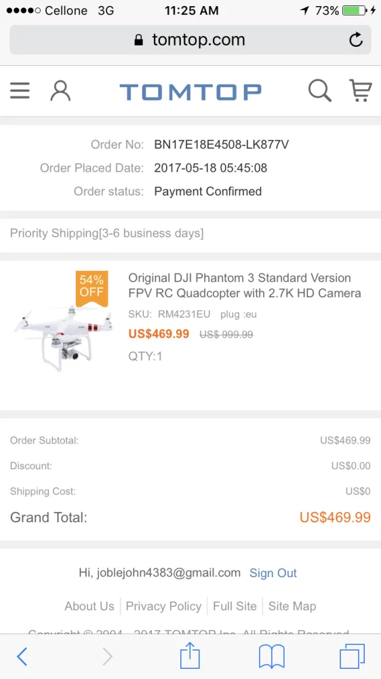Go back with Safari back arrow
The height and width of the screenshot is (679, 381).
point(22,657)
